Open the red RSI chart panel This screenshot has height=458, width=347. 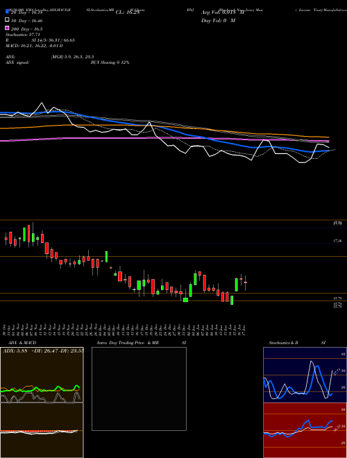click(305, 430)
